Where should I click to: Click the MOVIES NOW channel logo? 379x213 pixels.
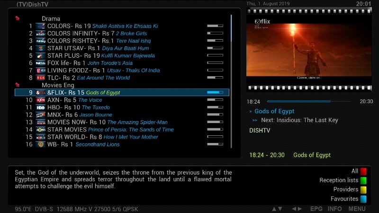pos(40,122)
